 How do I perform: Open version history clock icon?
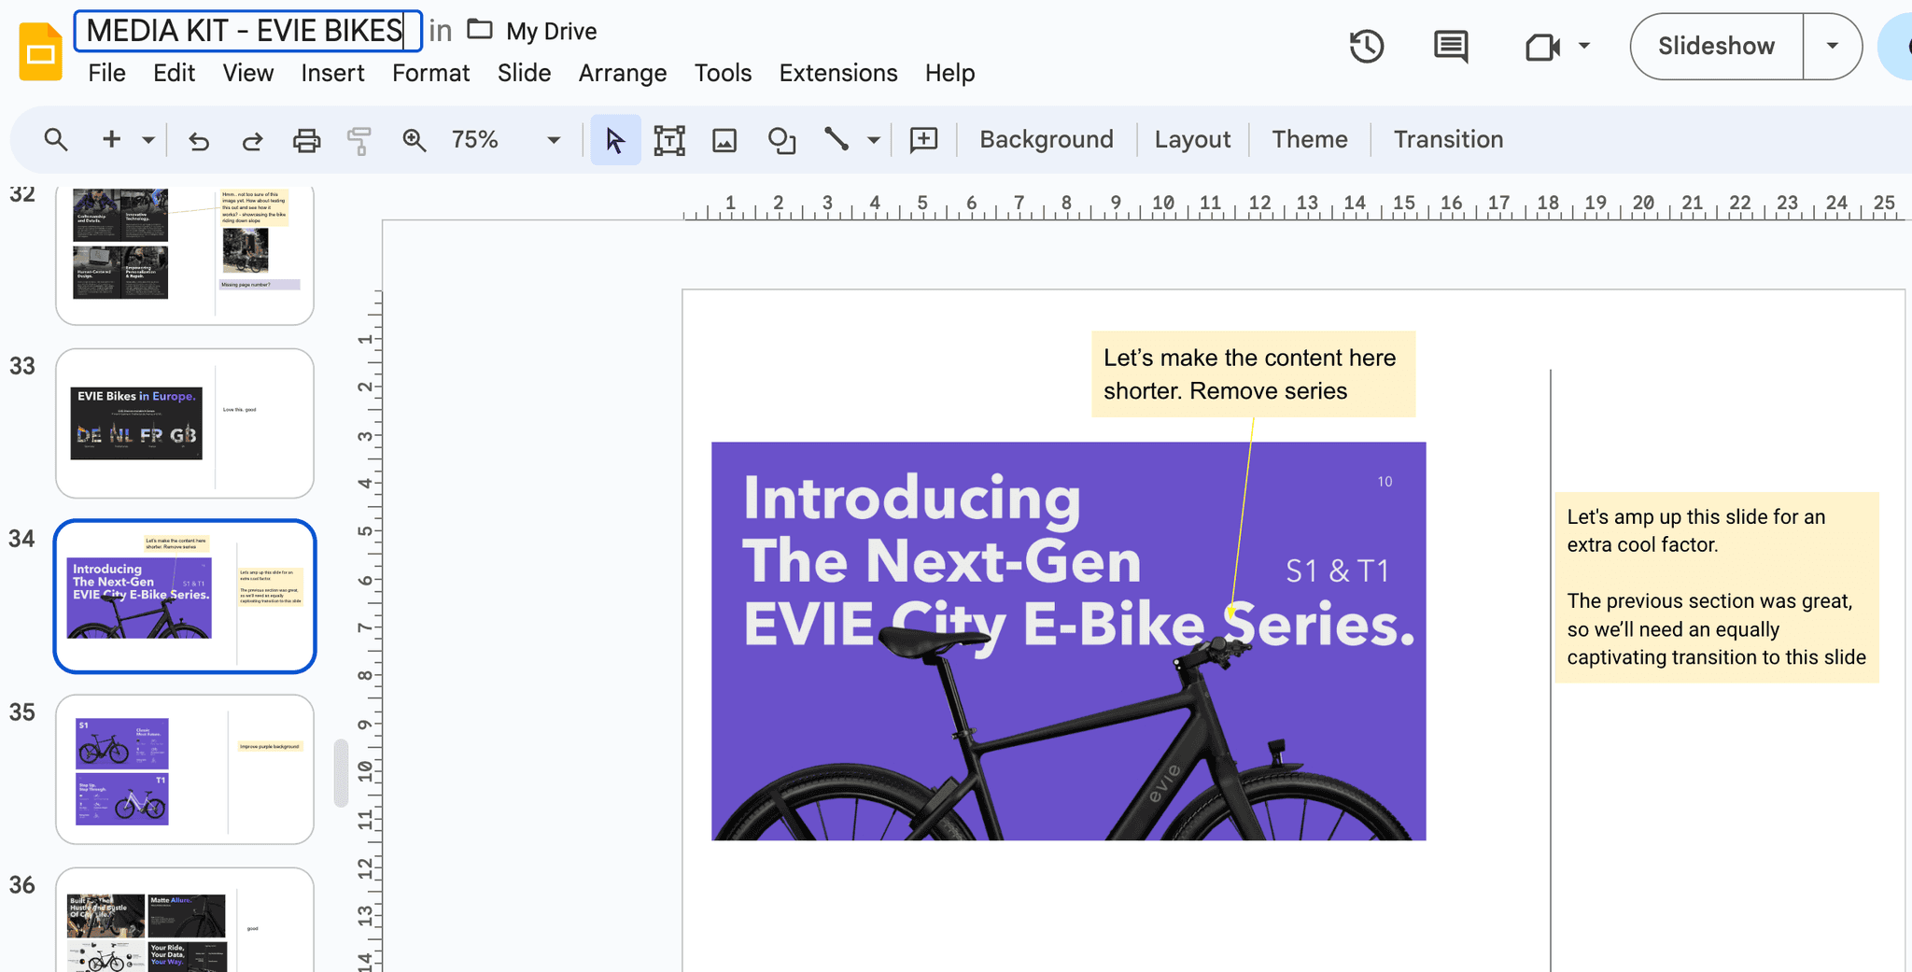pos(1366,46)
